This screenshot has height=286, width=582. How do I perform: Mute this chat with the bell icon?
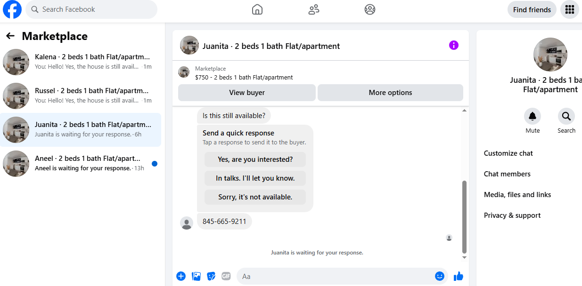[533, 116]
